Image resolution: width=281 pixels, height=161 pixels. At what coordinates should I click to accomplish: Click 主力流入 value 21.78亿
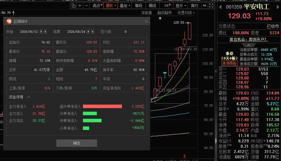39,113
